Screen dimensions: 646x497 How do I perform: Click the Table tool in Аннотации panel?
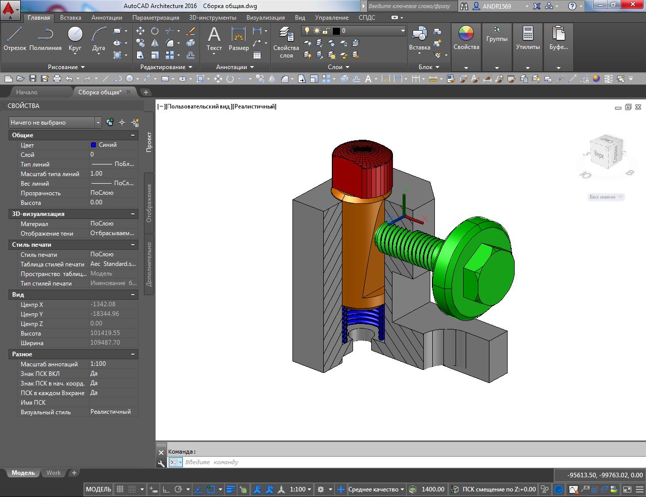[257, 55]
